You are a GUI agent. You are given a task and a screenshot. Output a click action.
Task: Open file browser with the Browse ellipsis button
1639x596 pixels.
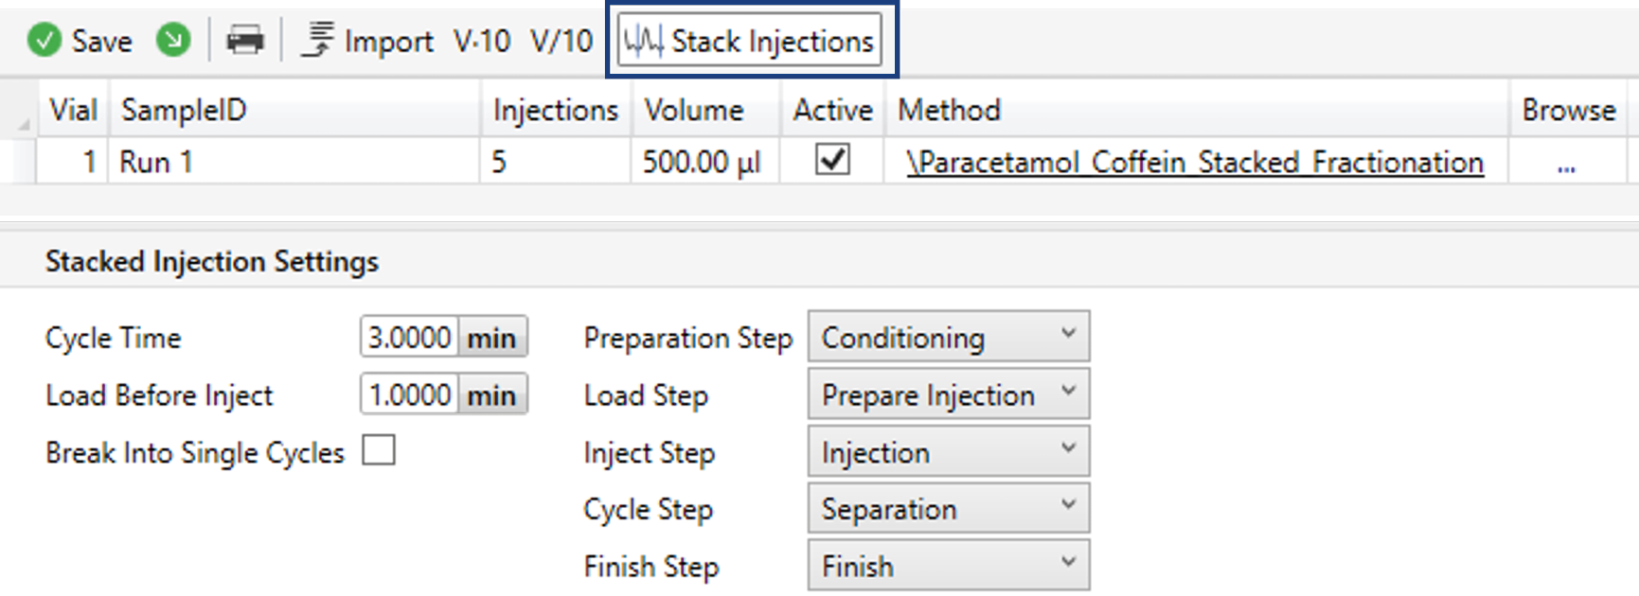click(x=1566, y=162)
